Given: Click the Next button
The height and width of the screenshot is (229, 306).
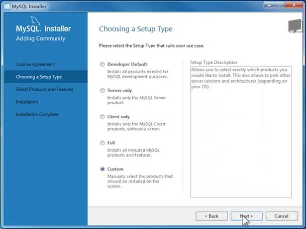Looking at the screenshot, I should (247, 216).
